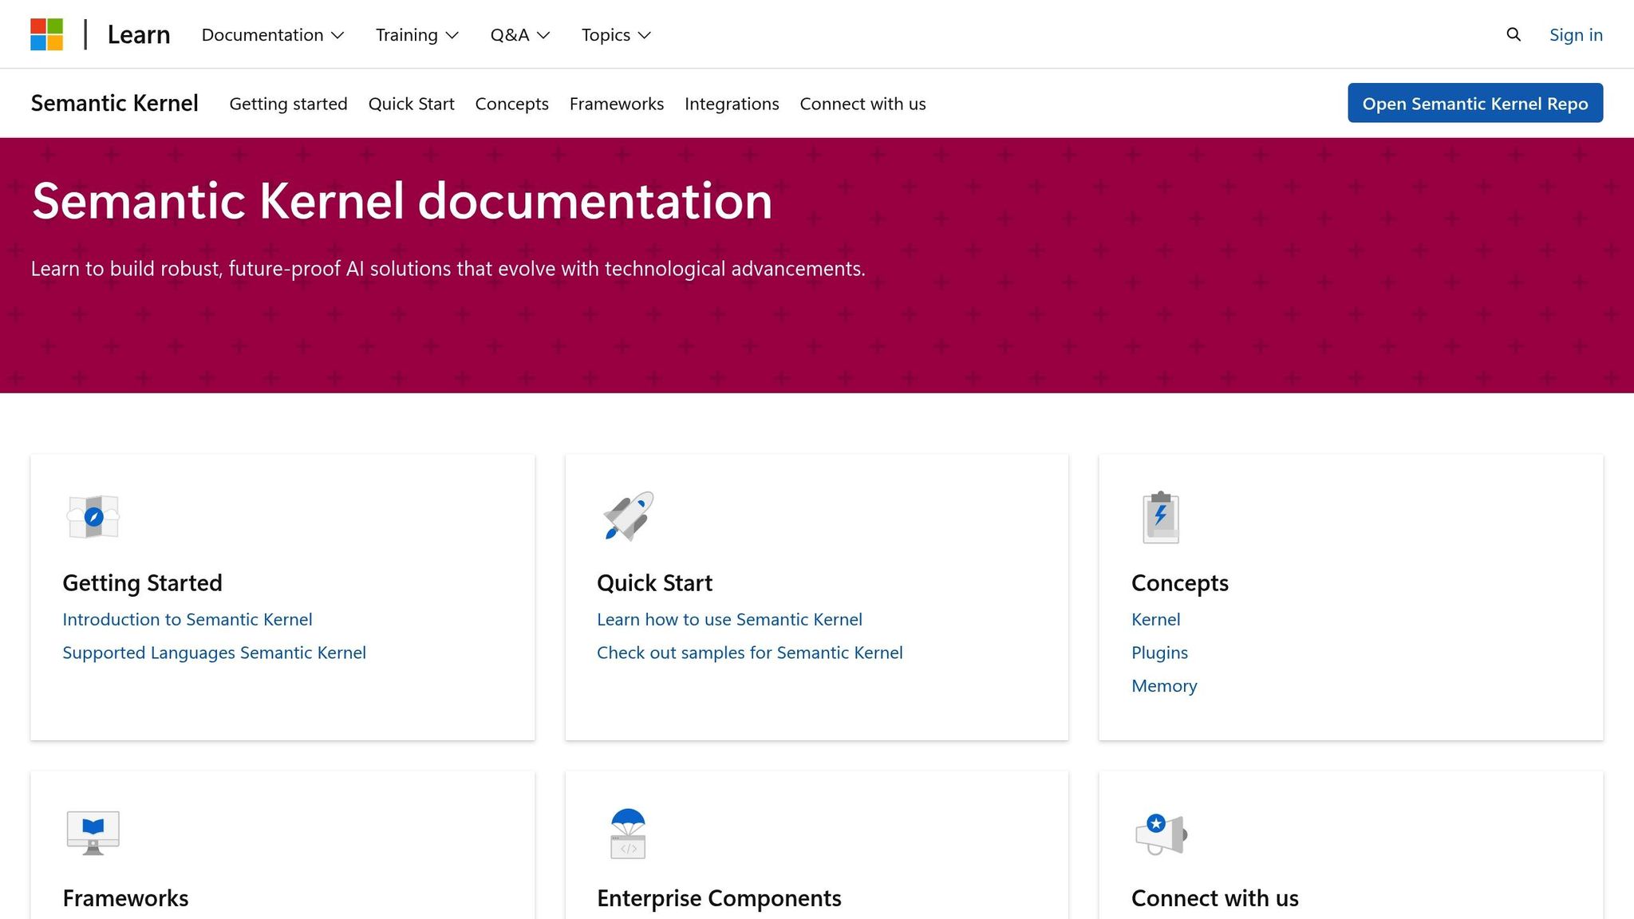Expand the Topics dropdown menu
This screenshot has width=1634, height=919.
pyautogui.click(x=616, y=35)
